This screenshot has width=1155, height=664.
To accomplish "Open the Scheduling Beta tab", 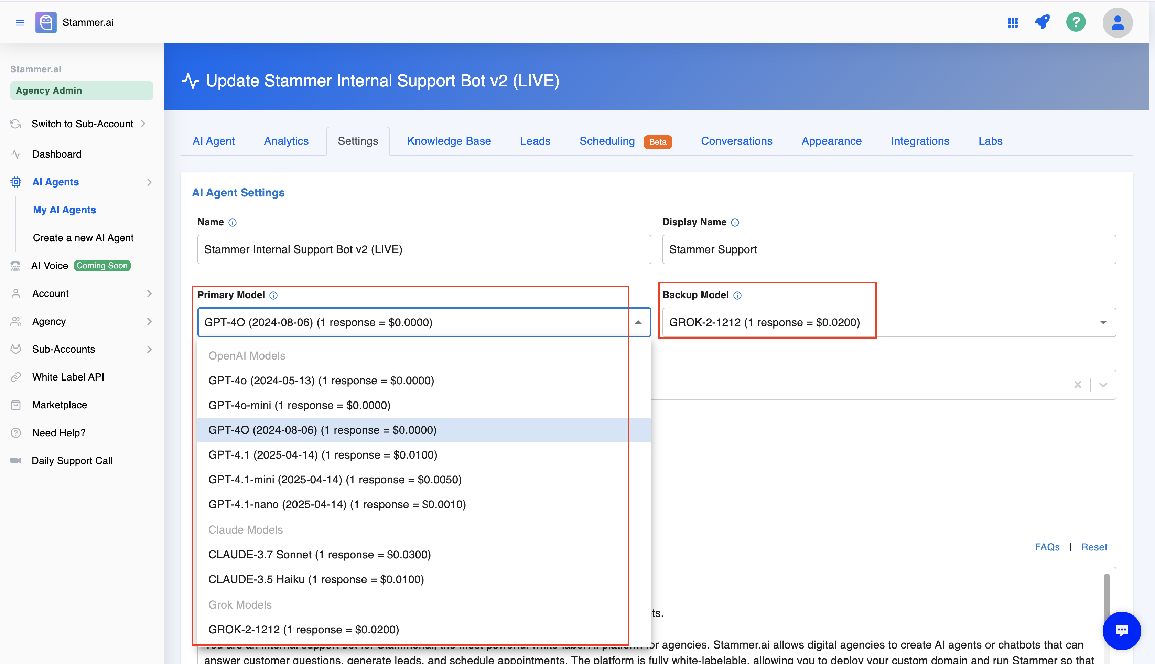I will [x=625, y=141].
